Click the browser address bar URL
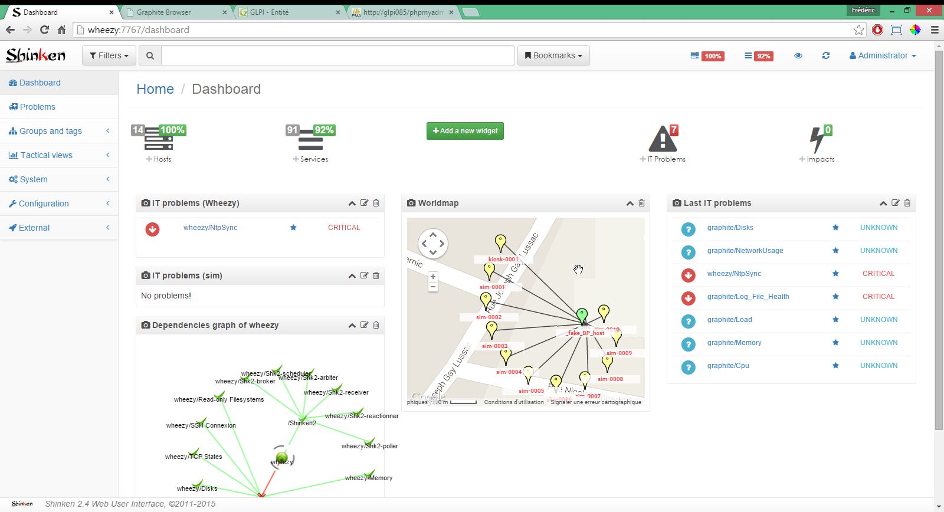Image resolution: width=944 pixels, height=512 pixels. tap(138, 29)
